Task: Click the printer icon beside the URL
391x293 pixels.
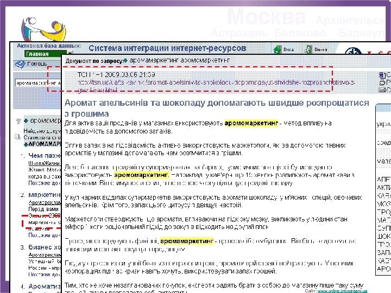Action: pyautogui.click(x=382, y=82)
